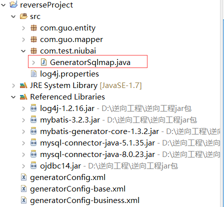Select the mybatis-3.2.3.jar entry text
This screenshot has width=224, height=207.
click(70, 120)
